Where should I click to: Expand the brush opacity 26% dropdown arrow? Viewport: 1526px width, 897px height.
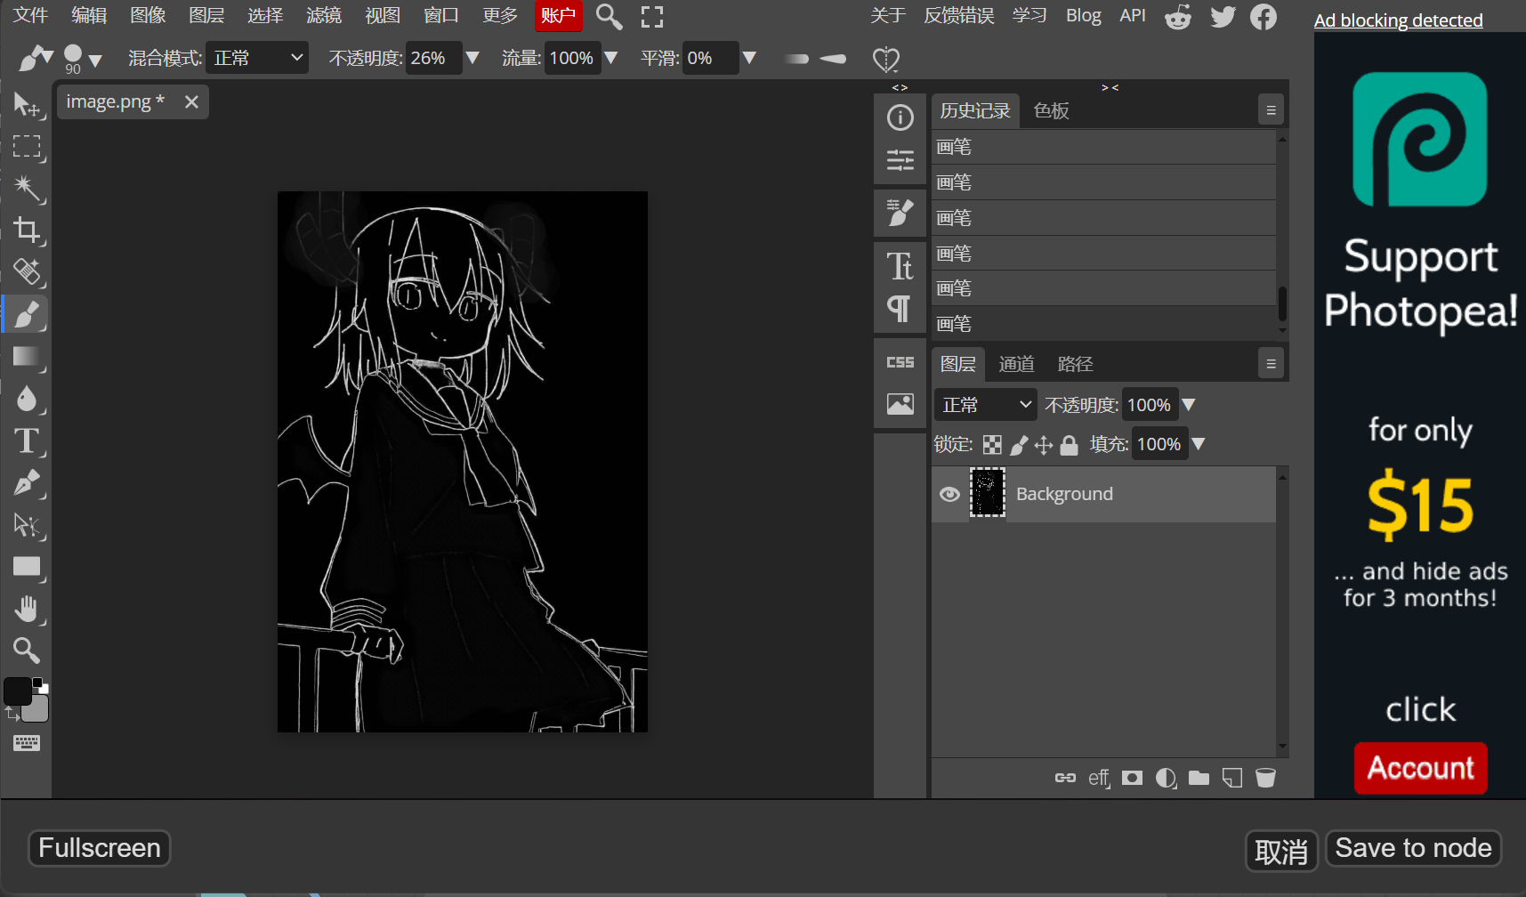tap(472, 58)
